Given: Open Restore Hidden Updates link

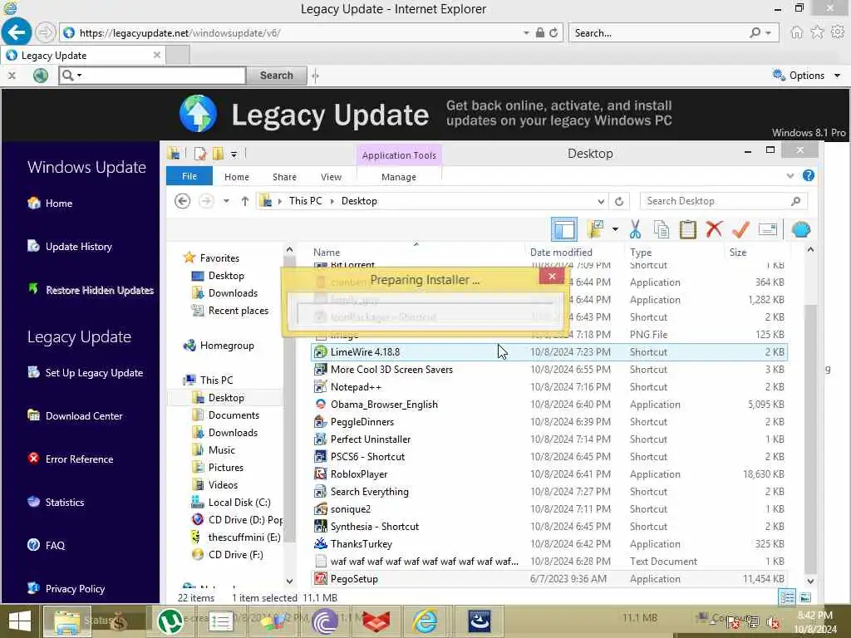Looking at the screenshot, I should pos(100,290).
